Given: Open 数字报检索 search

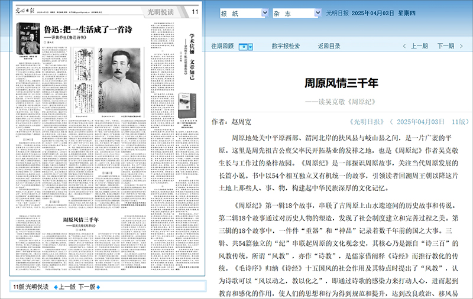Looking at the screenshot, I should click(x=286, y=46).
